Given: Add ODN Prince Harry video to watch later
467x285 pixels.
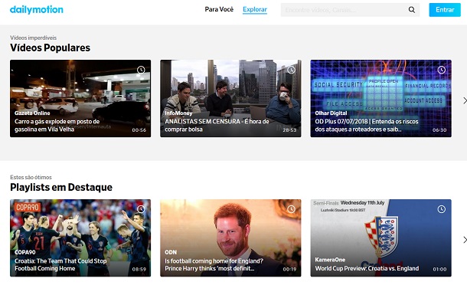Looking at the screenshot, I should point(291,209).
